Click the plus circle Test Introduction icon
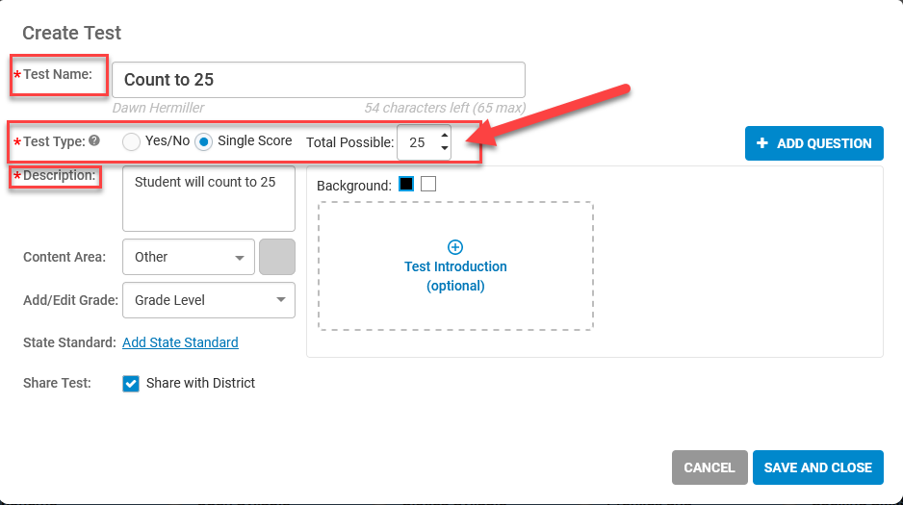 tap(455, 247)
